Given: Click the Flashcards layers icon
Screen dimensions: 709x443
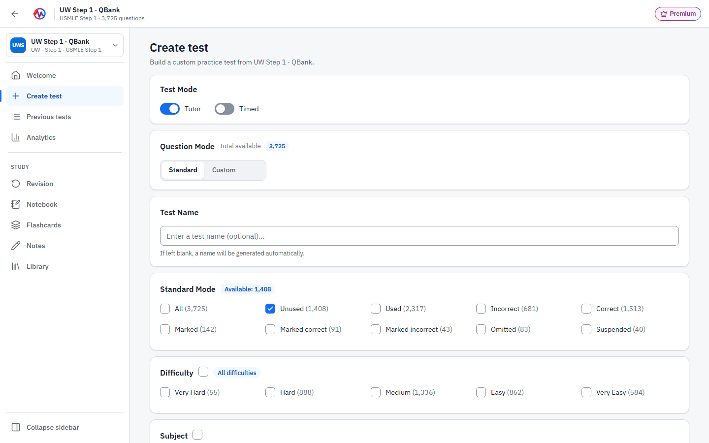Looking at the screenshot, I should [x=16, y=225].
